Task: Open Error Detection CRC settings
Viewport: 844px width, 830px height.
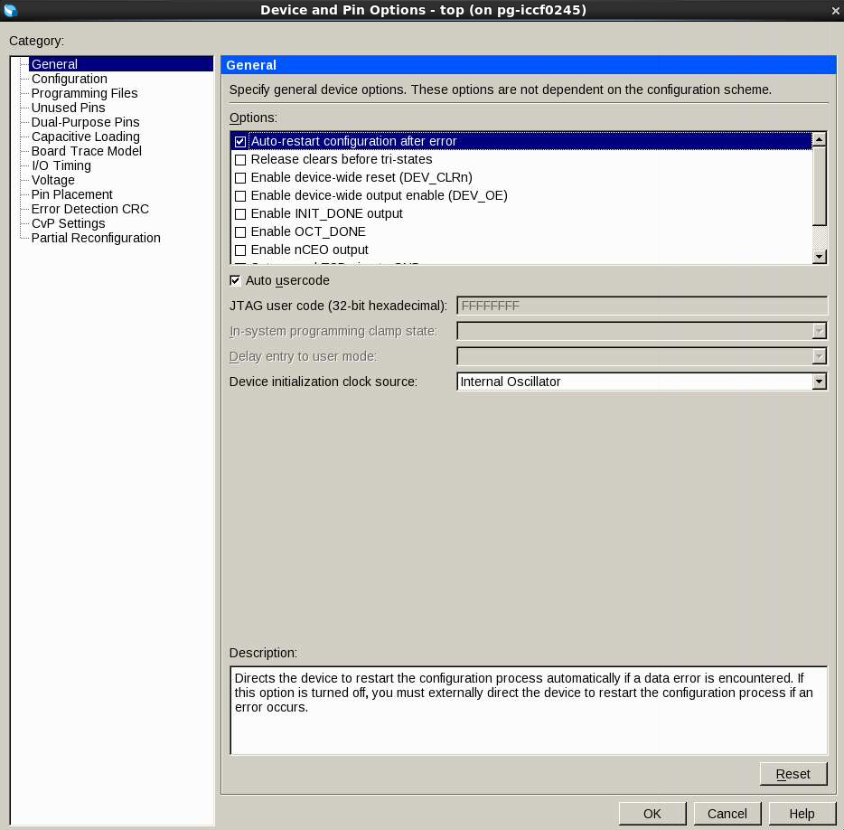Action: click(89, 209)
